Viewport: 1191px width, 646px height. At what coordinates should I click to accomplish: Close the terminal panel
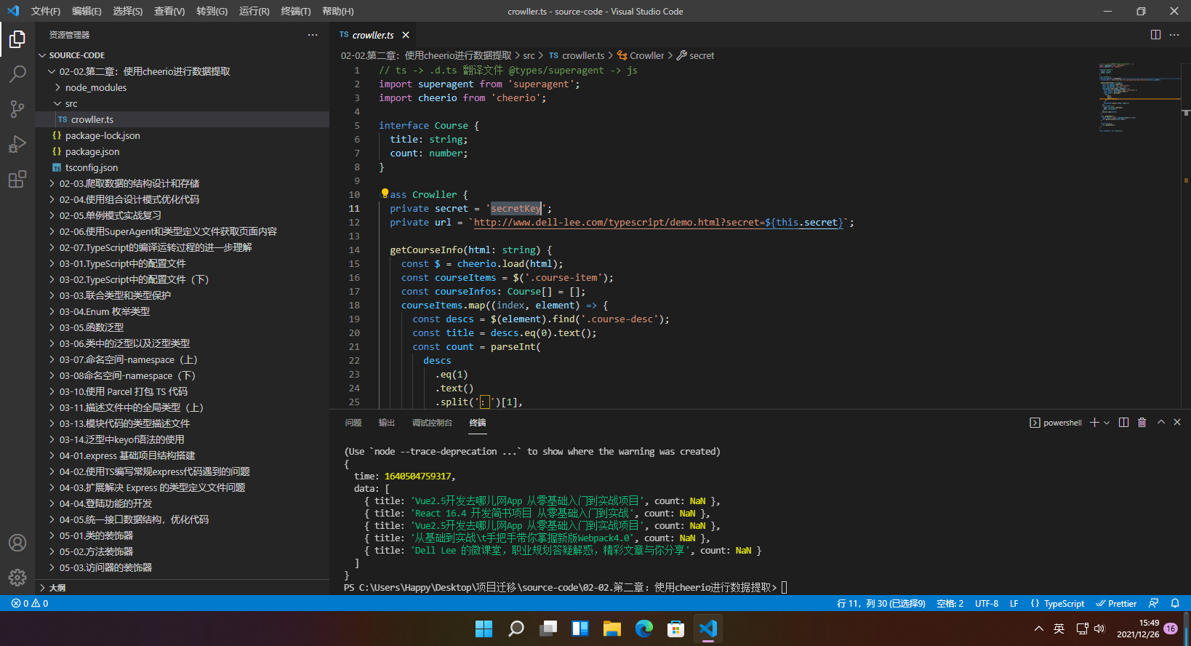[1177, 422]
